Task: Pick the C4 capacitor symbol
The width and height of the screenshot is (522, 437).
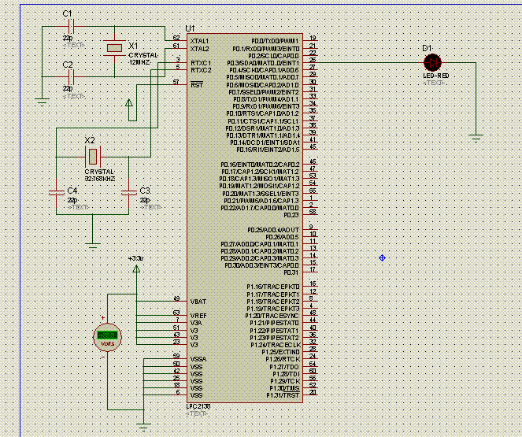Action: coord(55,191)
